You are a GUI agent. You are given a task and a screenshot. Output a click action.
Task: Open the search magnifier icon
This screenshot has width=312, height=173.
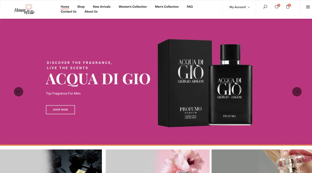pyautogui.click(x=265, y=7)
